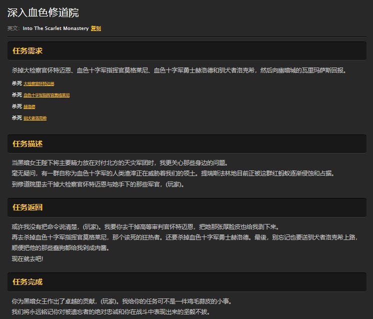
Task: Follow the 赫洛德 link
Action: click(29, 106)
